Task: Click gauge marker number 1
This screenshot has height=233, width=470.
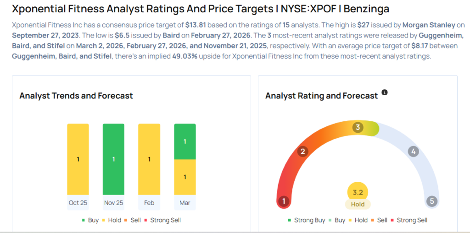Action: pyautogui.click(x=284, y=201)
